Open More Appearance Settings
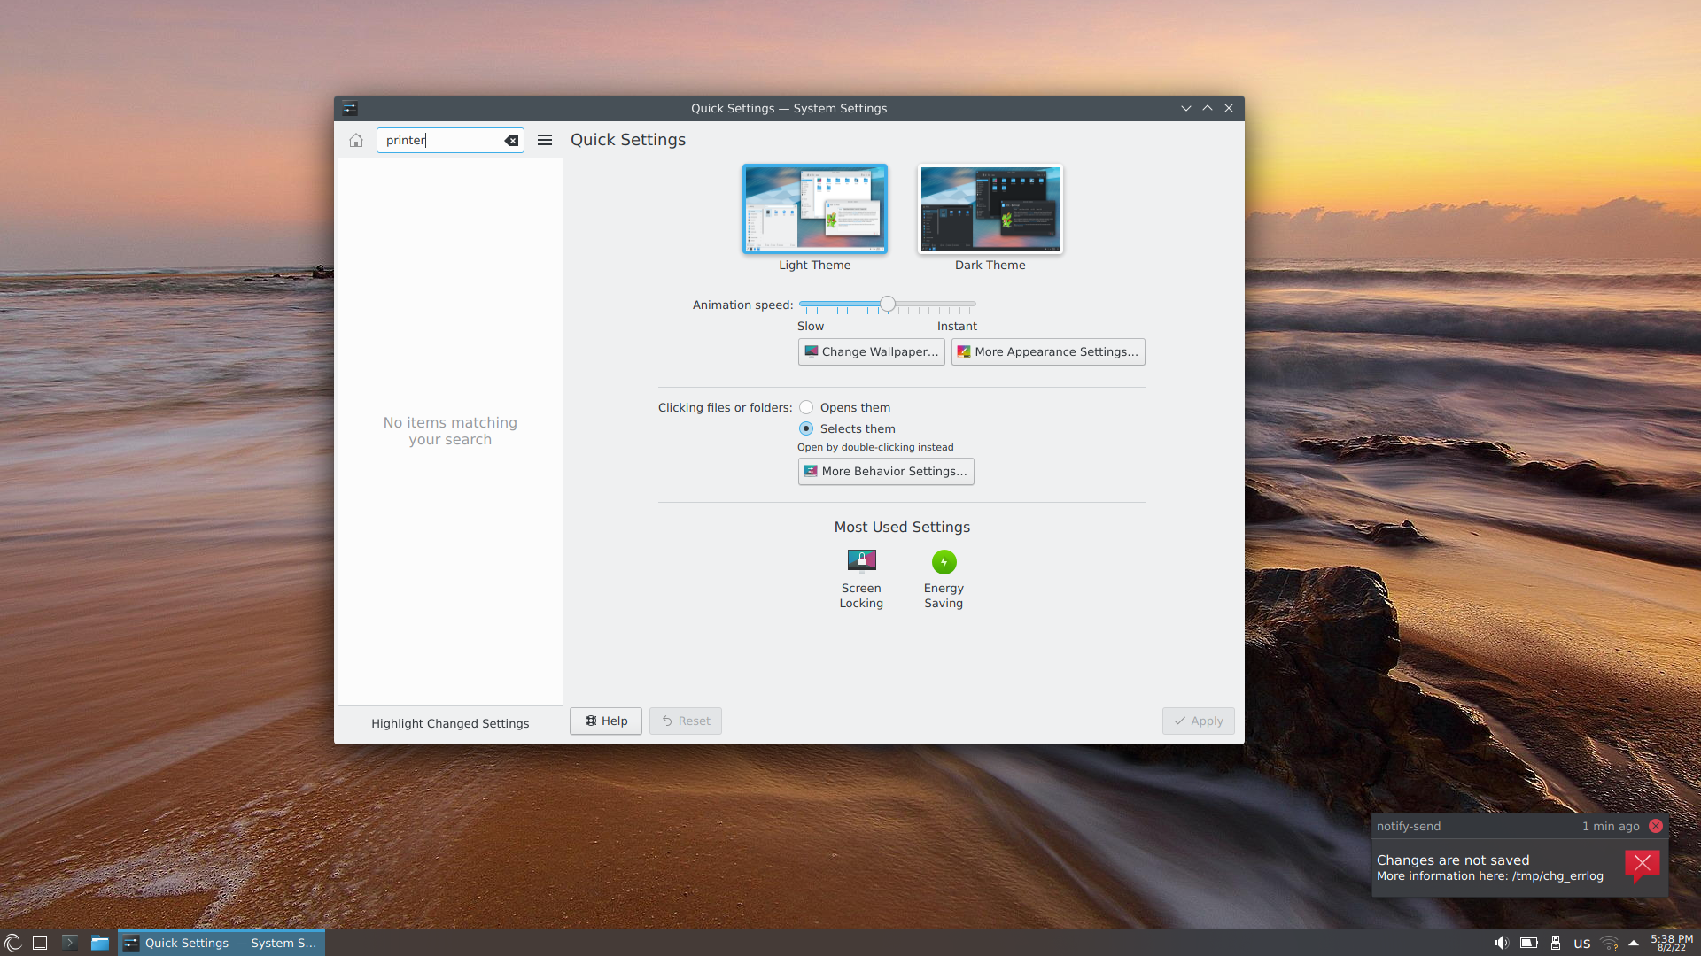The height and width of the screenshot is (956, 1701). coord(1048,351)
